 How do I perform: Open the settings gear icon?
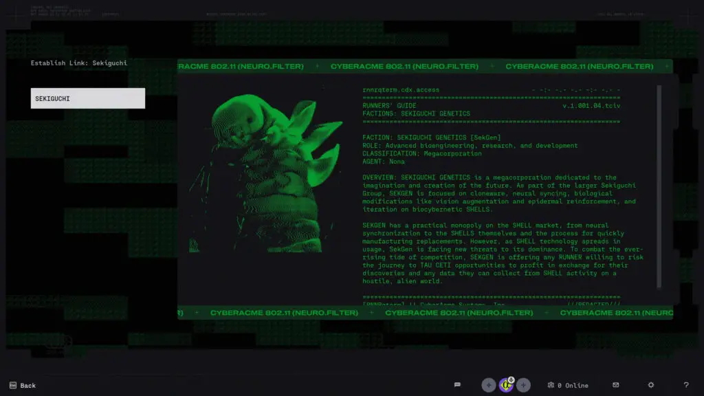tap(650, 385)
